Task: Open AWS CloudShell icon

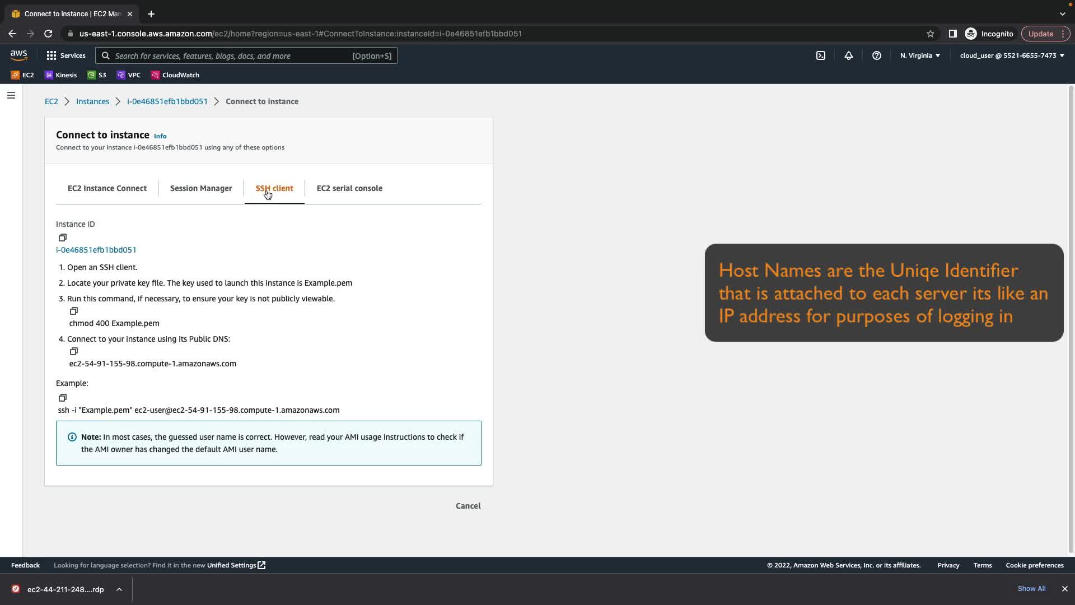Action: coord(820,55)
